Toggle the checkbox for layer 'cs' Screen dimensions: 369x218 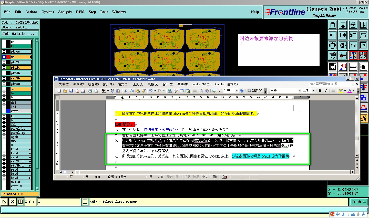click(4, 57)
